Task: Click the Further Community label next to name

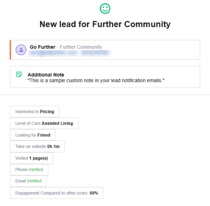Action: click(x=81, y=47)
